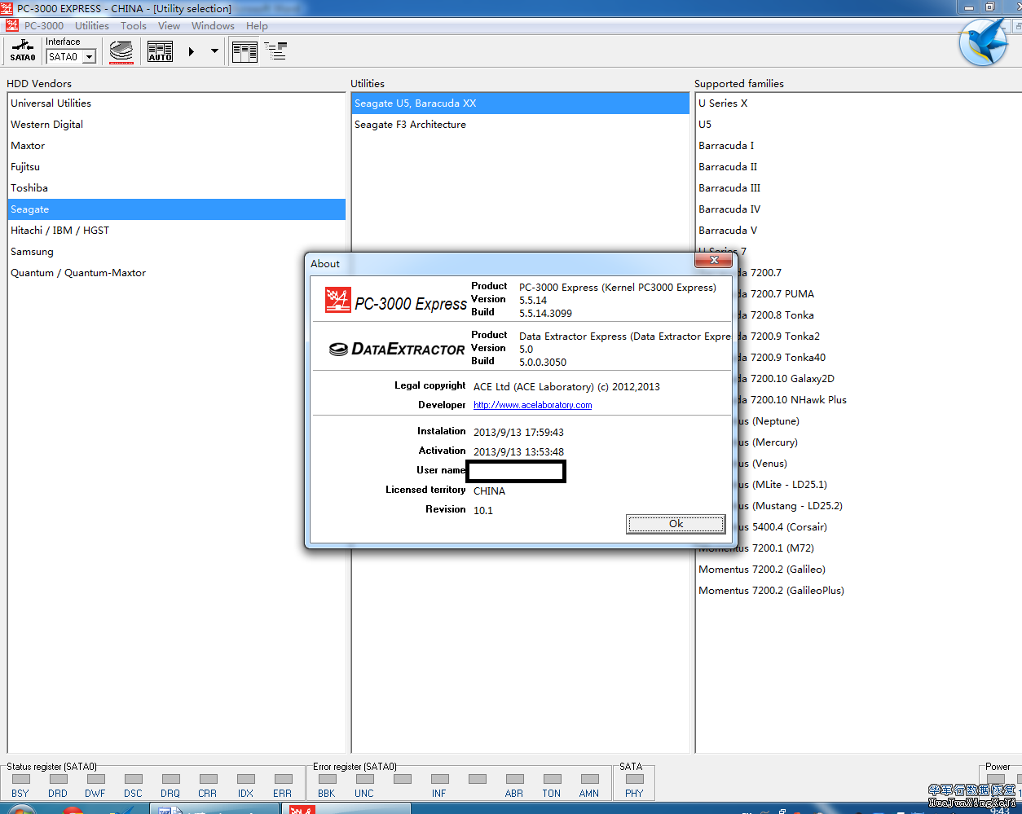Viewport: 1022px width, 814px height.
Task: Click Ok in the About dialog
Action: click(676, 524)
